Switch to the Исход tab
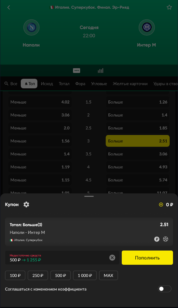Screen dimensions: 178x308 47,84
